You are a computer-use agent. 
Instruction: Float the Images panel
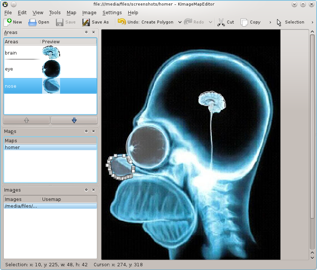(86, 190)
